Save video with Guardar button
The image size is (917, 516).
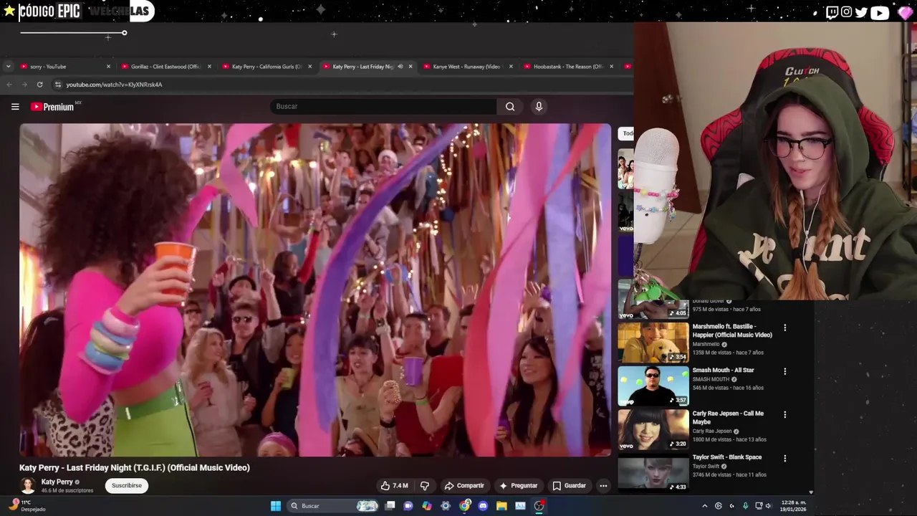(569, 486)
